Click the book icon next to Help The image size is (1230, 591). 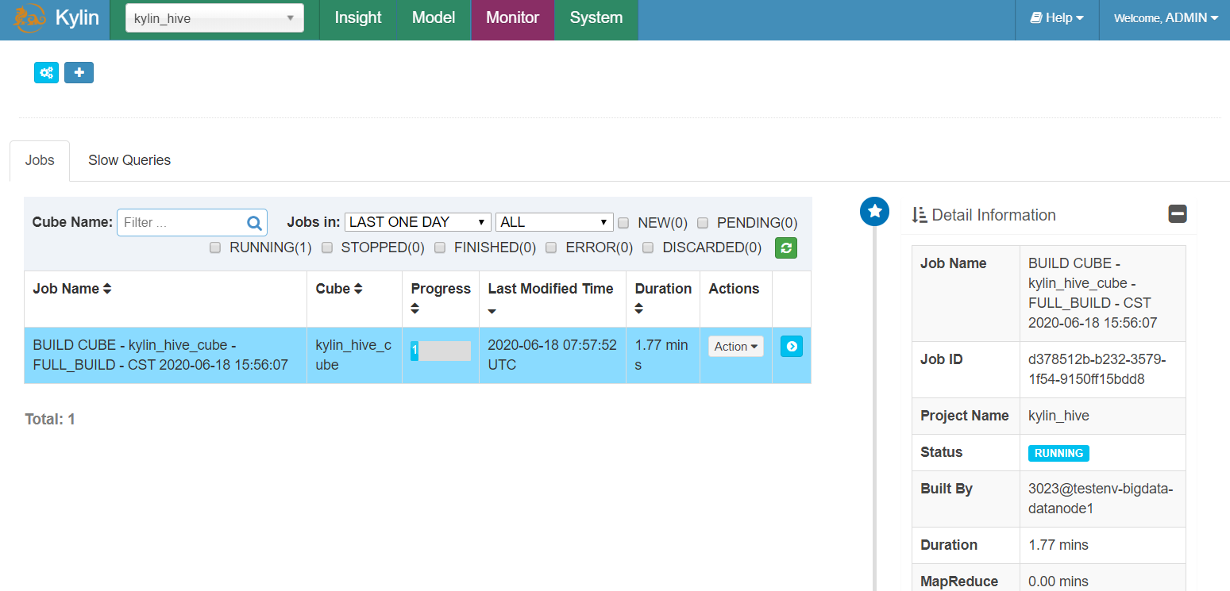[x=1036, y=17]
